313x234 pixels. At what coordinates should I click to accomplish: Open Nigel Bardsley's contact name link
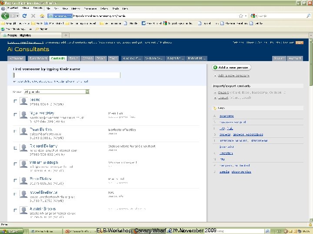pos(42,113)
